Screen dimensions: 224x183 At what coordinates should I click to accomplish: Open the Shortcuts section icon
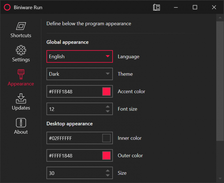(21, 26)
